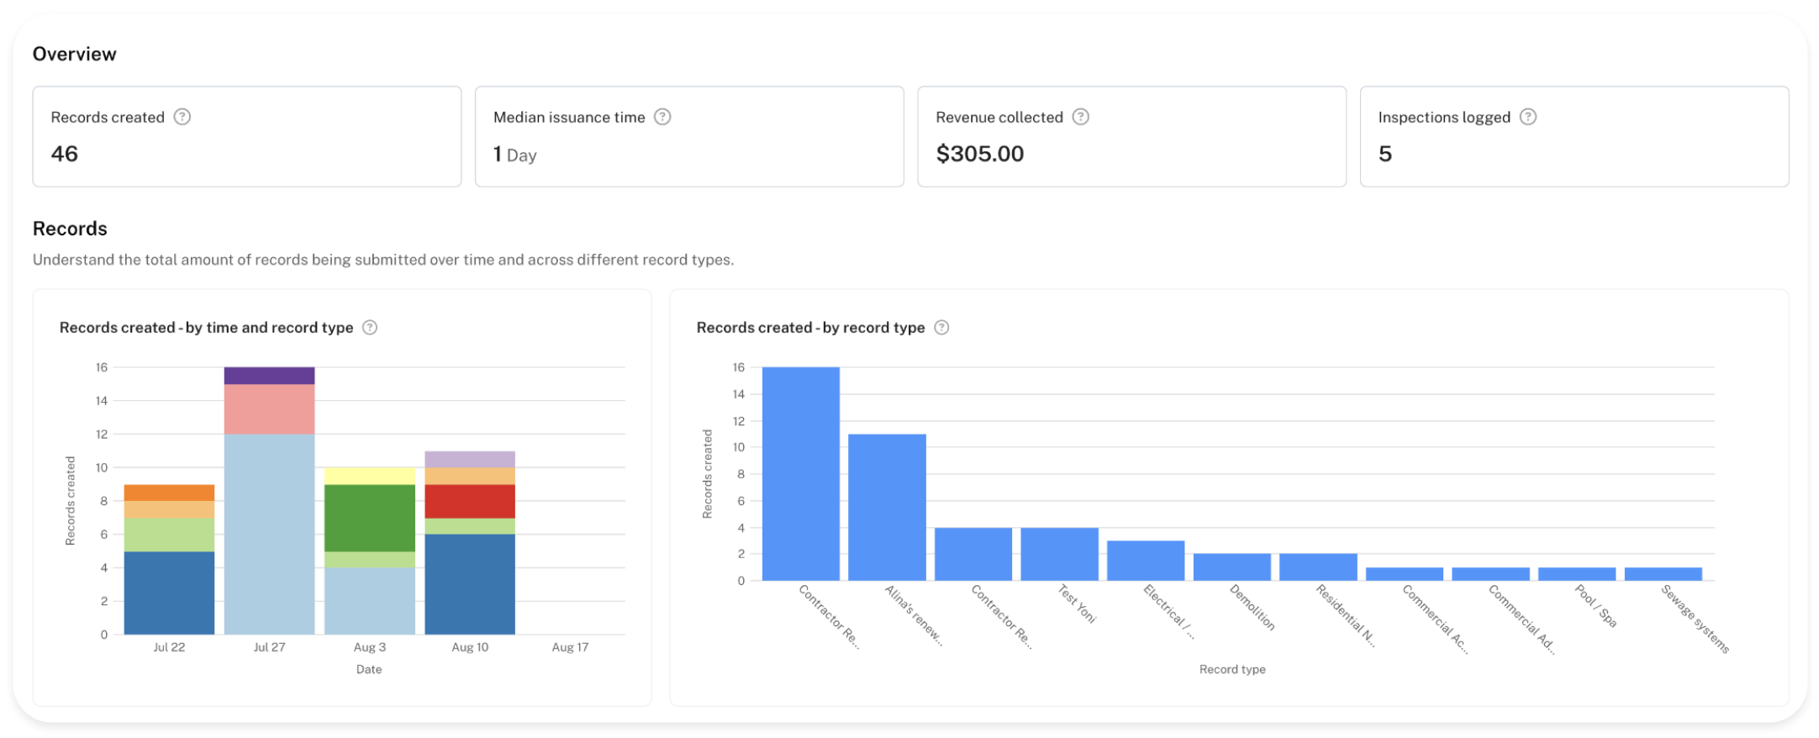Click help icon next to Revenue collected

point(1081,117)
